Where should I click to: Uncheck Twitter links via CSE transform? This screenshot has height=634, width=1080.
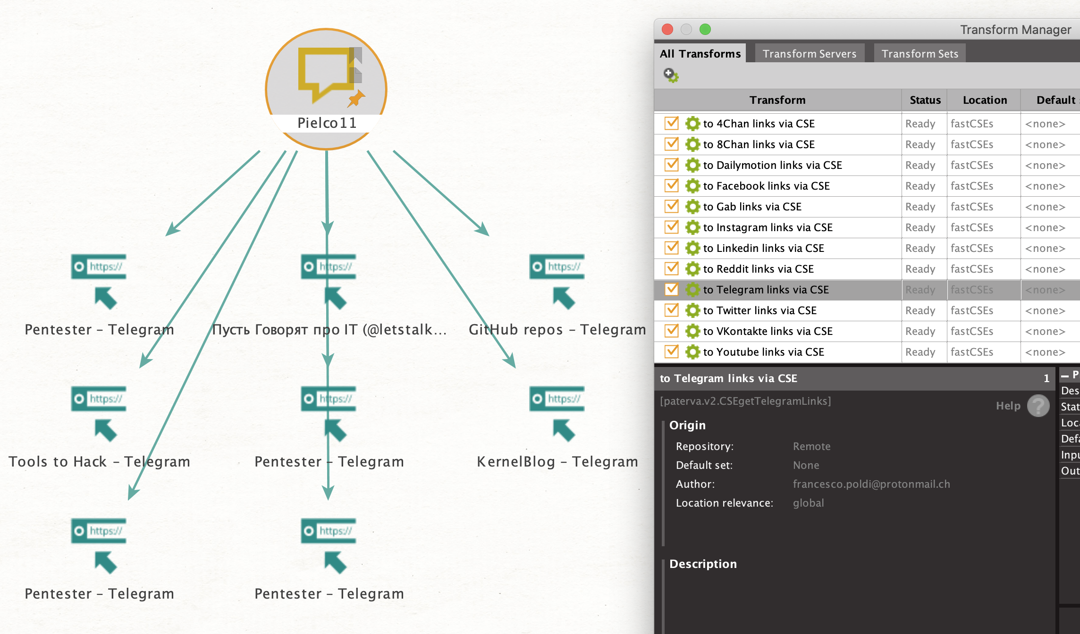click(671, 310)
